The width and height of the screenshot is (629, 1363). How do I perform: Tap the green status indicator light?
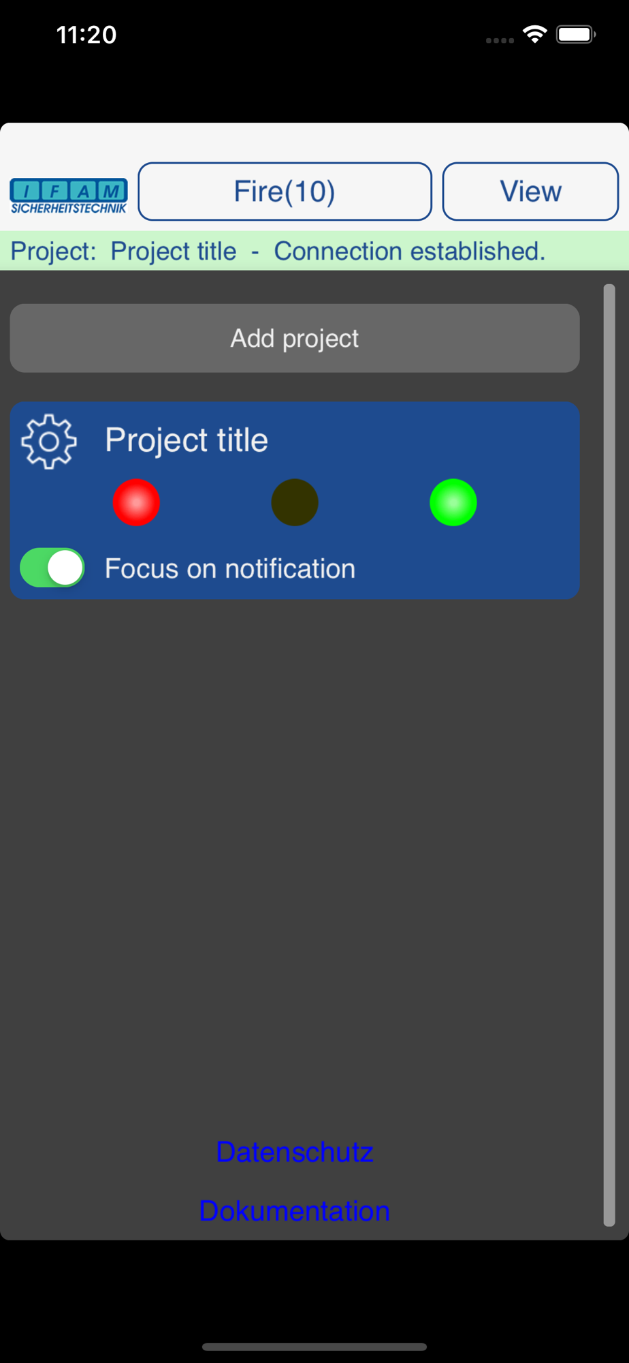click(x=453, y=502)
